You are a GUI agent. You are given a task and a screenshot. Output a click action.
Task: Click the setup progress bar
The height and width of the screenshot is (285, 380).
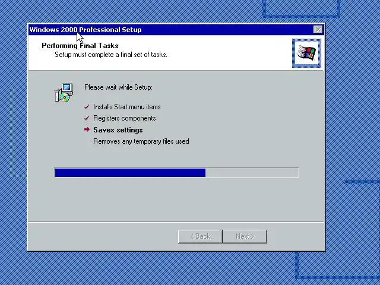[177, 173]
